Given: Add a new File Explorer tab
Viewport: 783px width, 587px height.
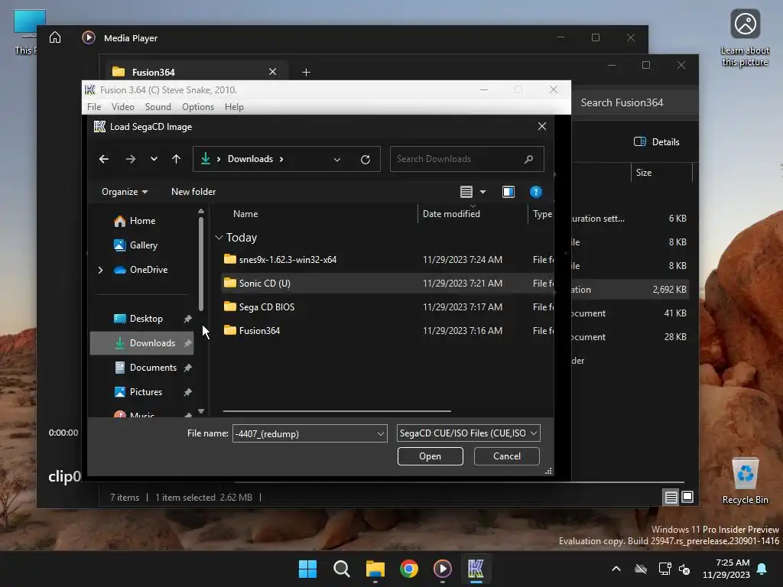Looking at the screenshot, I should (x=306, y=73).
